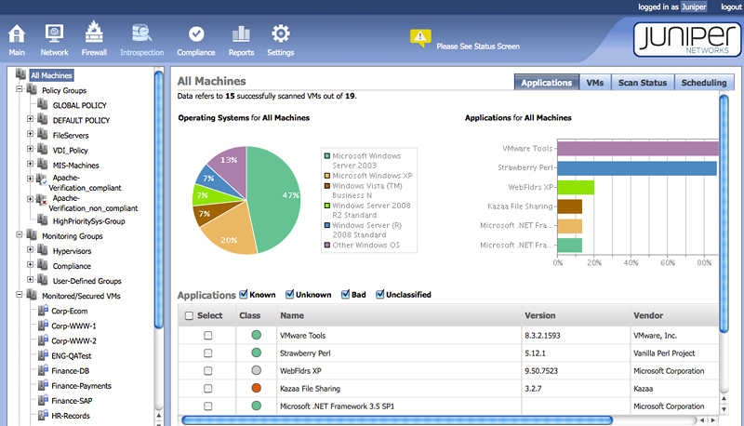Image resolution: width=744 pixels, height=426 pixels.
Task: Collapse the Monitored/Secured VMs node
Action: (x=20, y=296)
